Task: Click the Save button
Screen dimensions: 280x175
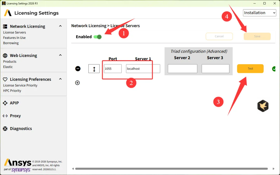Action: pyautogui.click(x=257, y=36)
